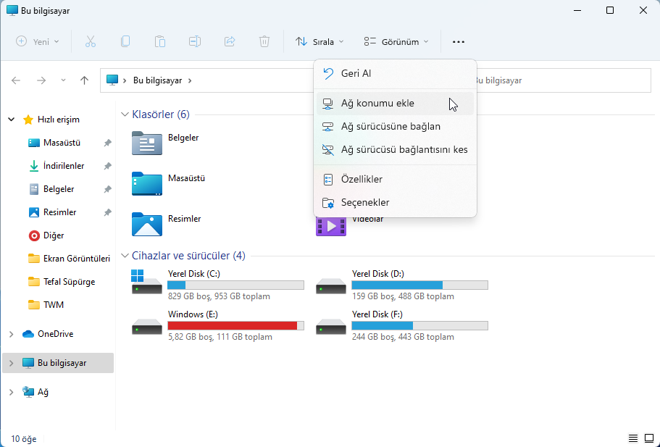Open the Görünüm view dropdown
Screen dimensions: 660x447
[396, 41]
